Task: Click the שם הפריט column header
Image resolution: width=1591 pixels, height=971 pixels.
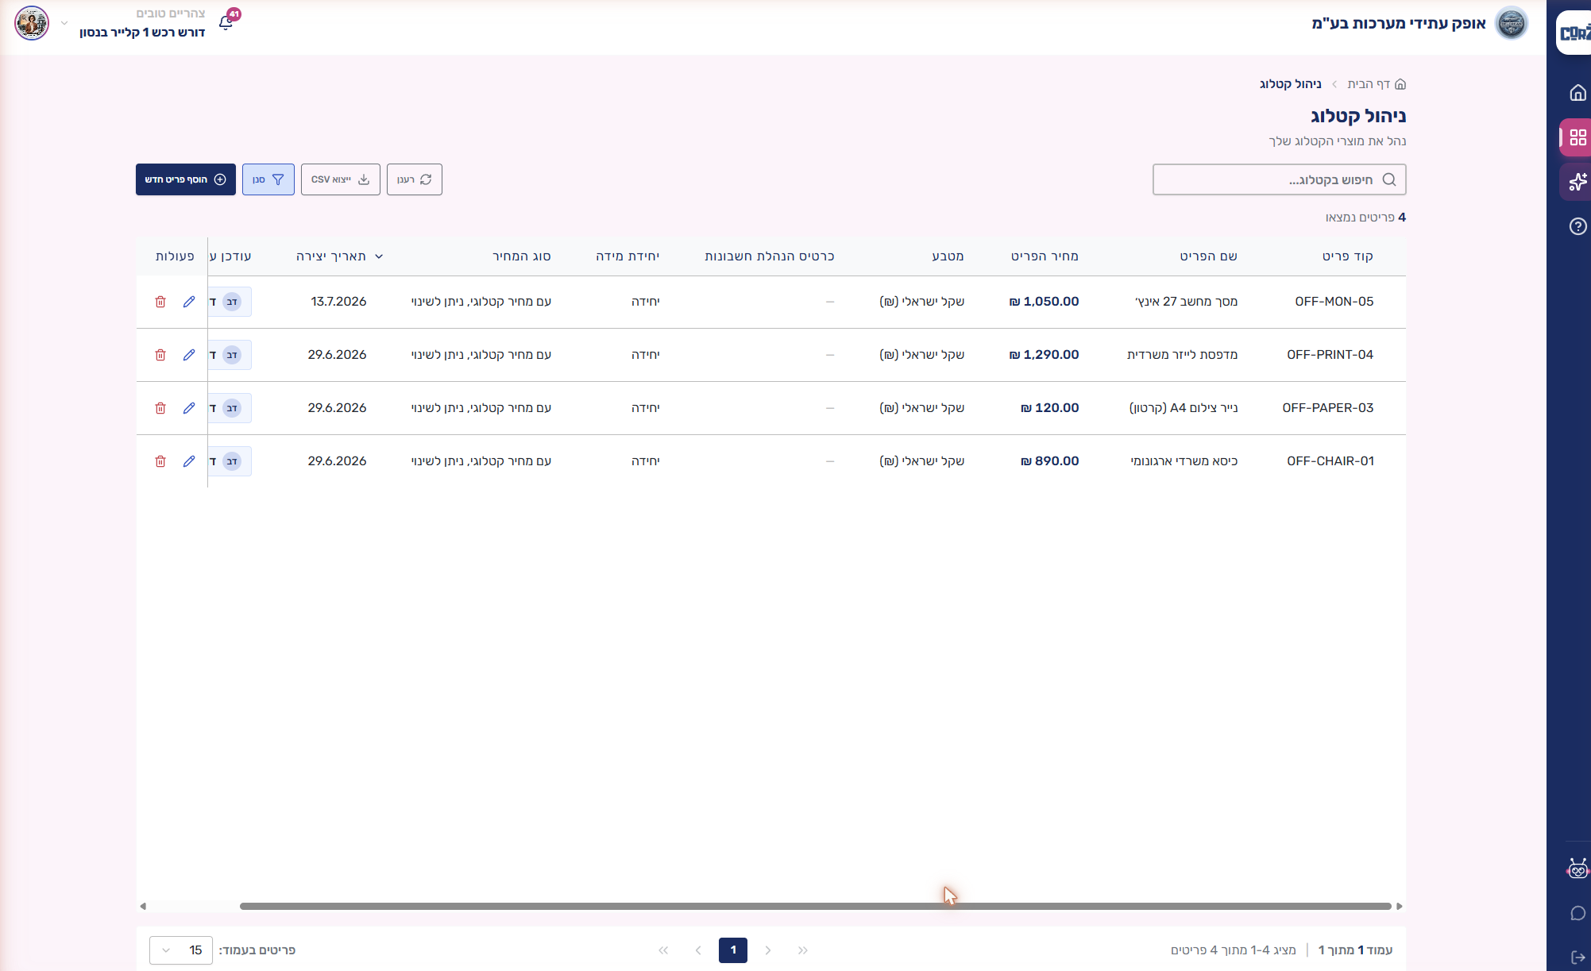Action: 1209,256
